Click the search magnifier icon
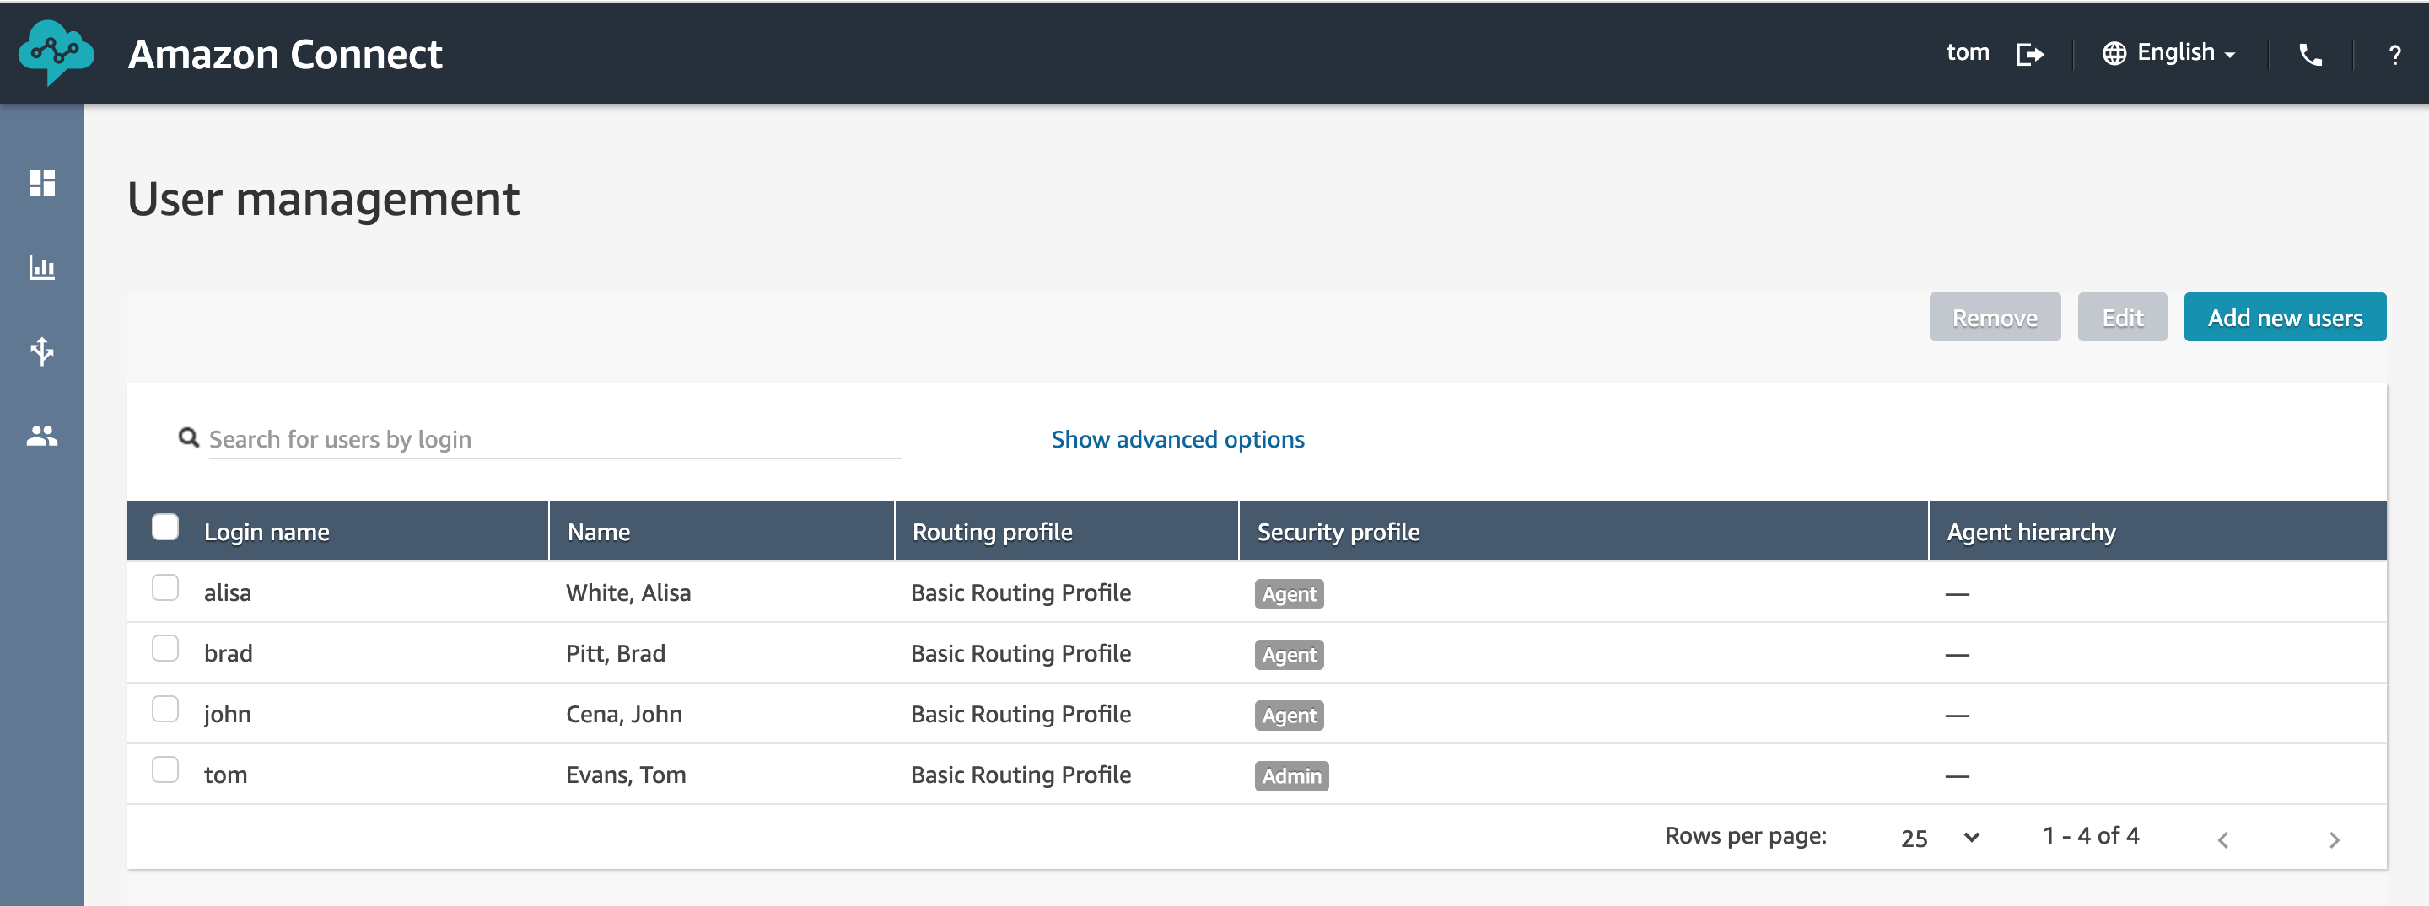 point(189,438)
